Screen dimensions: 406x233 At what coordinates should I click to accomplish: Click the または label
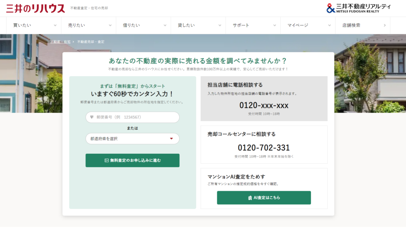pos(132,128)
